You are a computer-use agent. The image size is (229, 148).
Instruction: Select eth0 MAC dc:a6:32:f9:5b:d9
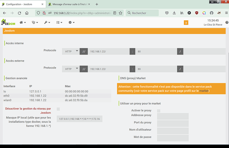coord(76,96)
